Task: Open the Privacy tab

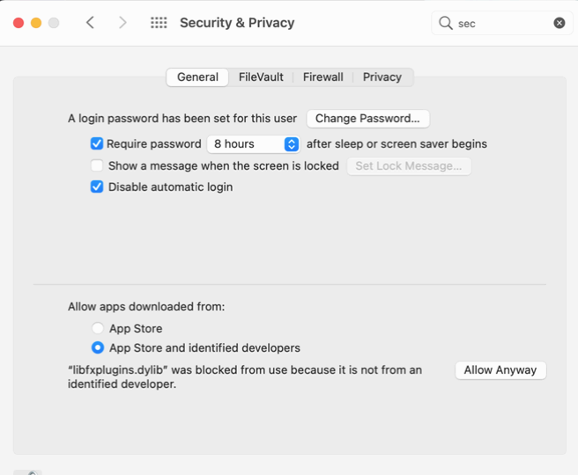Action: (382, 77)
